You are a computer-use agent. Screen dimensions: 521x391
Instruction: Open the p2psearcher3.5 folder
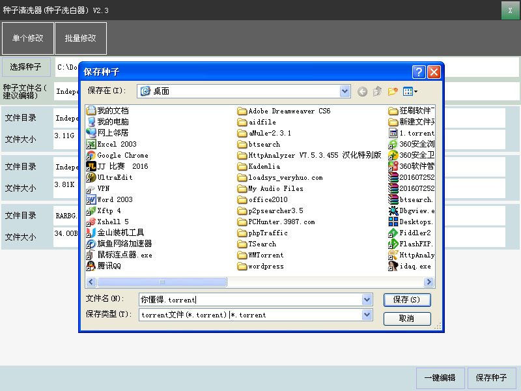pos(270,210)
